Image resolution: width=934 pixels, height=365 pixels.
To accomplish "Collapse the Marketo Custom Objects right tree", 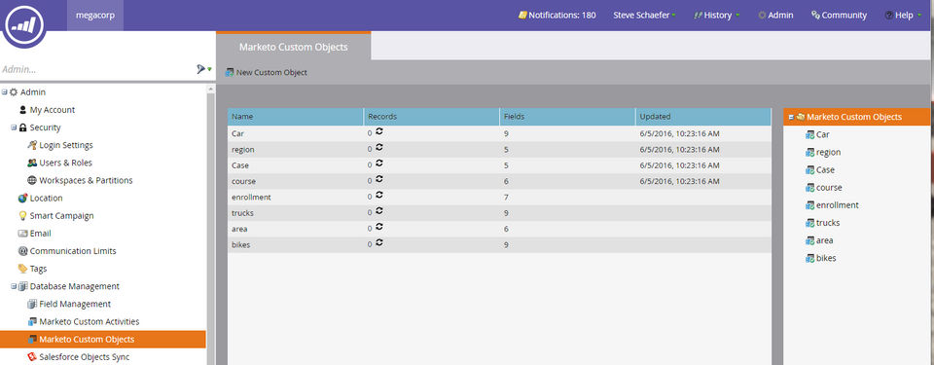I will (x=791, y=118).
